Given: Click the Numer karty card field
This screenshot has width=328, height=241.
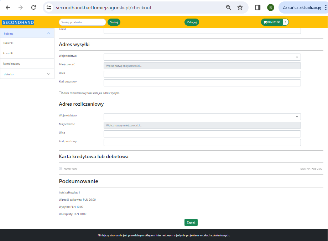Looking at the screenshot, I should 71,169.
